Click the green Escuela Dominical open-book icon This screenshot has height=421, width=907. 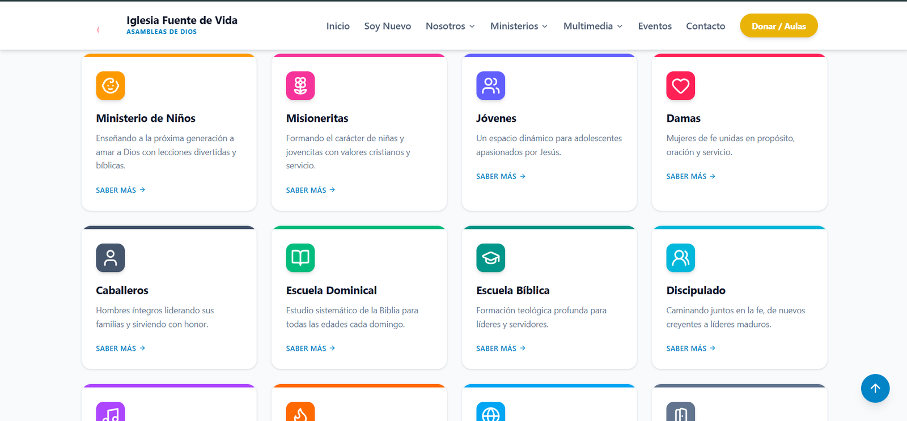coord(300,258)
